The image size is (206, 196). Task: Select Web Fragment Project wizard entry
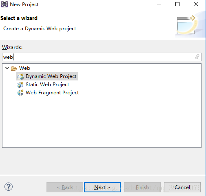[x=52, y=93]
